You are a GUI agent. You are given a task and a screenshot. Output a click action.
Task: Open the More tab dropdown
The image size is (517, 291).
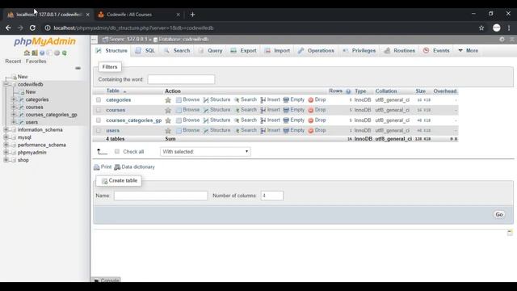[x=469, y=50]
